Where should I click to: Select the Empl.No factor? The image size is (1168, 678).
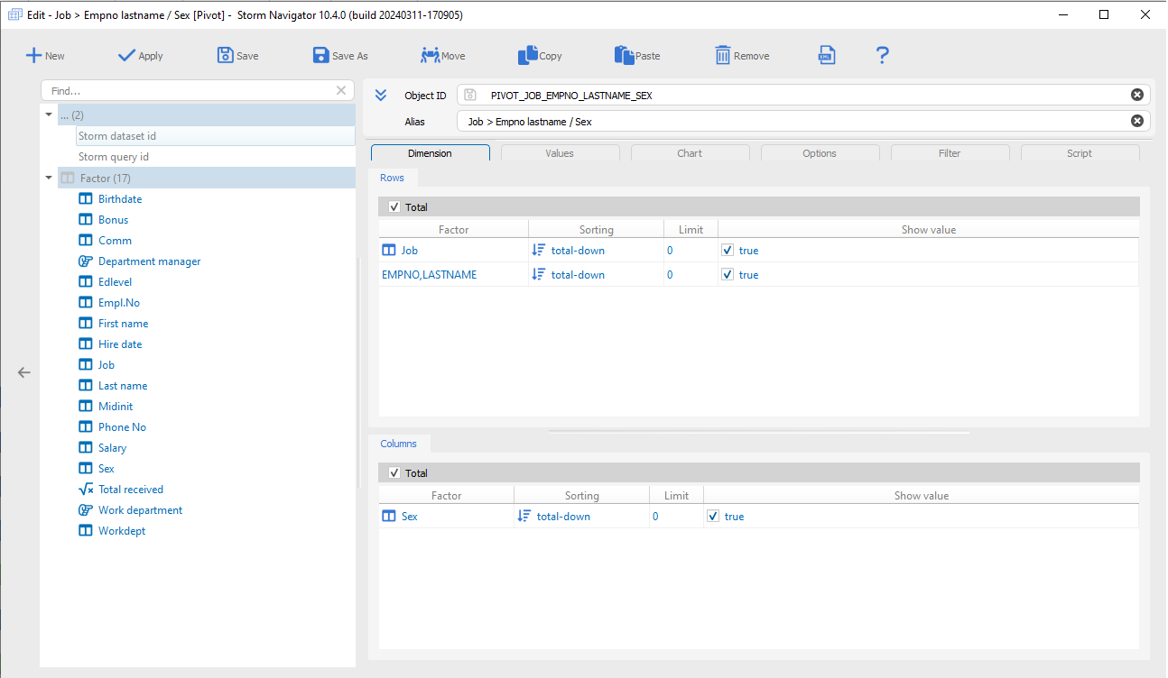point(119,303)
